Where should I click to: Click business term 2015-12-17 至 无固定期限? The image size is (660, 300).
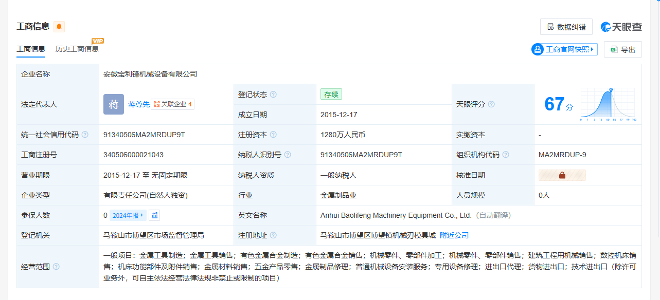pyautogui.click(x=146, y=175)
